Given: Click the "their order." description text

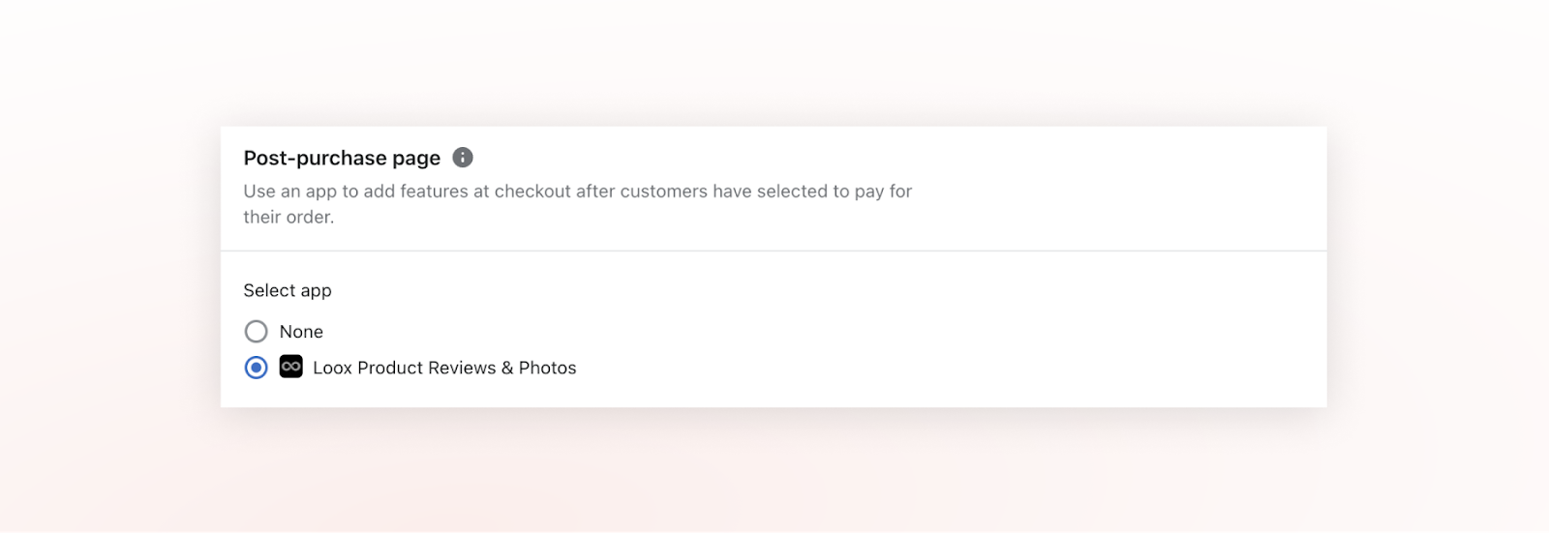Looking at the screenshot, I should (289, 217).
